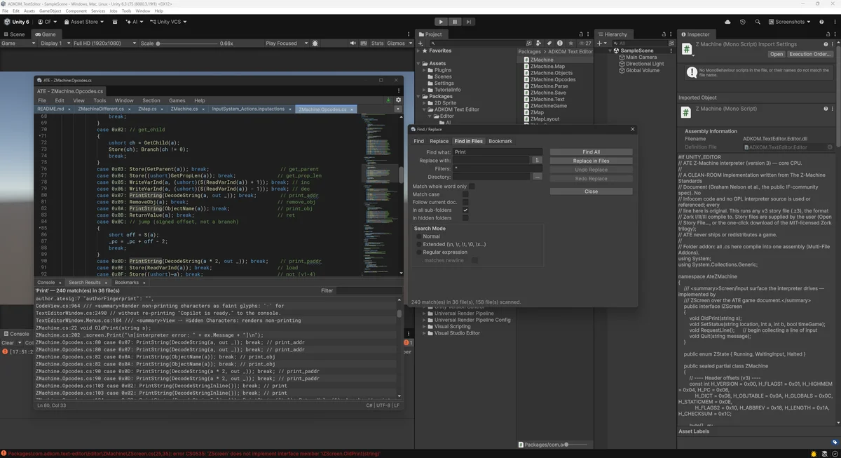Viewport: 841px width, 458px height.
Task: Toggle Game view shortcuts keyboard icon
Action: click(362, 43)
